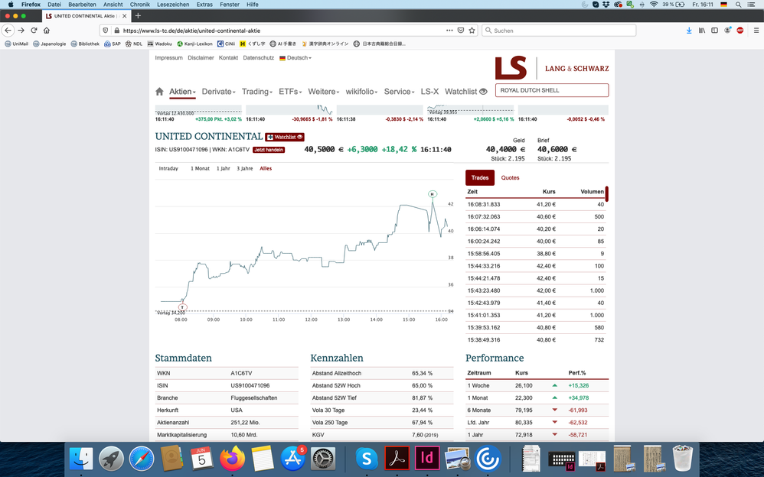The height and width of the screenshot is (477, 764).
Task: Expand the Aktien navigation dropdown
Action: coord(182,92)
